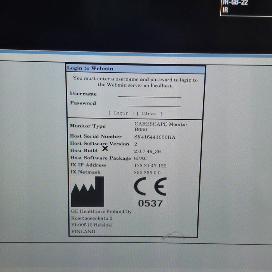
Task: Click the 'Host Software Version' label
Action: point(99,144)
